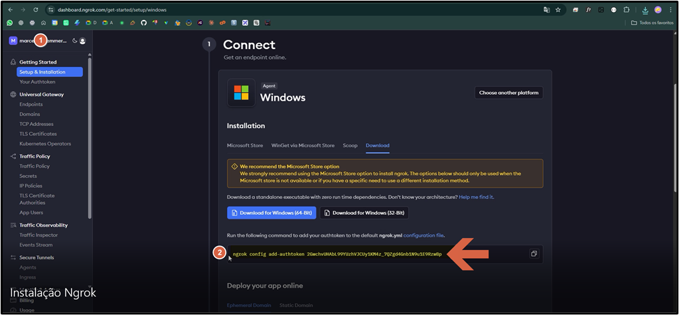Go to Domains in sidebar
Viewport: 679px width, 315px height.
pyautogui.click(x=29, y=114)
